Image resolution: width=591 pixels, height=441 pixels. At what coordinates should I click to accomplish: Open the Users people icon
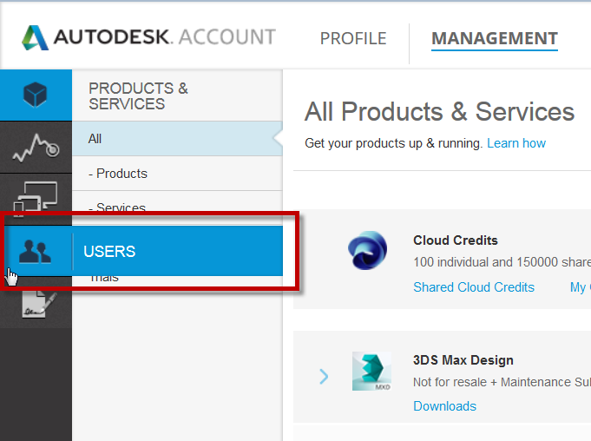click(x=35, y=252)
